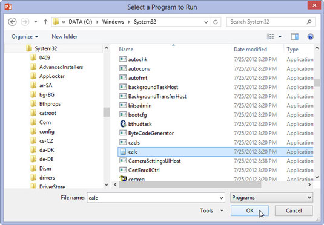This screenshot has height=225, width=324.
Task: Select the AppLocker folder
Action: coord(52,76)
